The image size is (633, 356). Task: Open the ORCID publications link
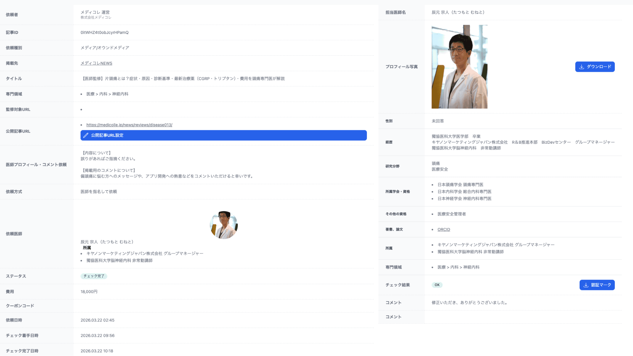pyautogui.click(x=443, y=229)
